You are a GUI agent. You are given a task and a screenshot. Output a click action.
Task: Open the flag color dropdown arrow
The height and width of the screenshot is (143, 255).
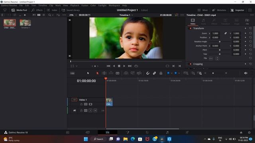tap(172, 73)
